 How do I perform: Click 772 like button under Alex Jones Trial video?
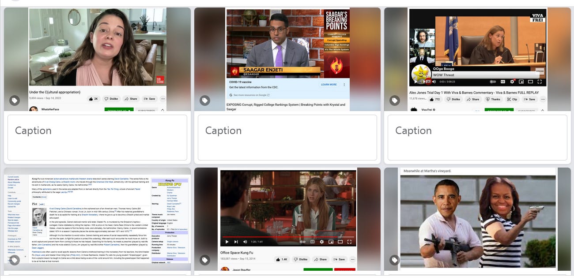(x=435, y=99)
